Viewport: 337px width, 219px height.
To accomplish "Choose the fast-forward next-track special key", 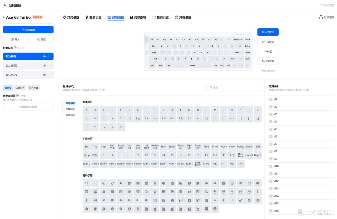I will click(x=129, y=200).
